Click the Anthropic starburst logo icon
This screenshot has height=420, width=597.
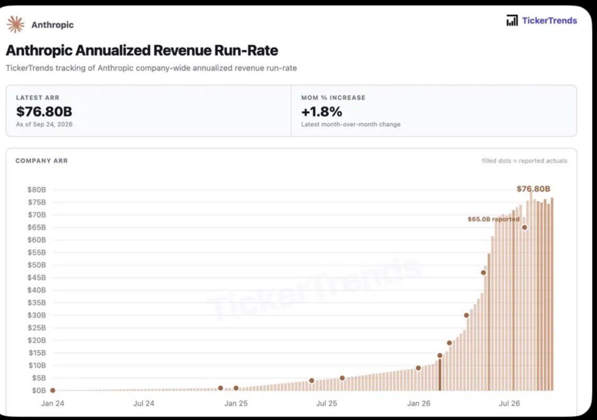point(16,25)
